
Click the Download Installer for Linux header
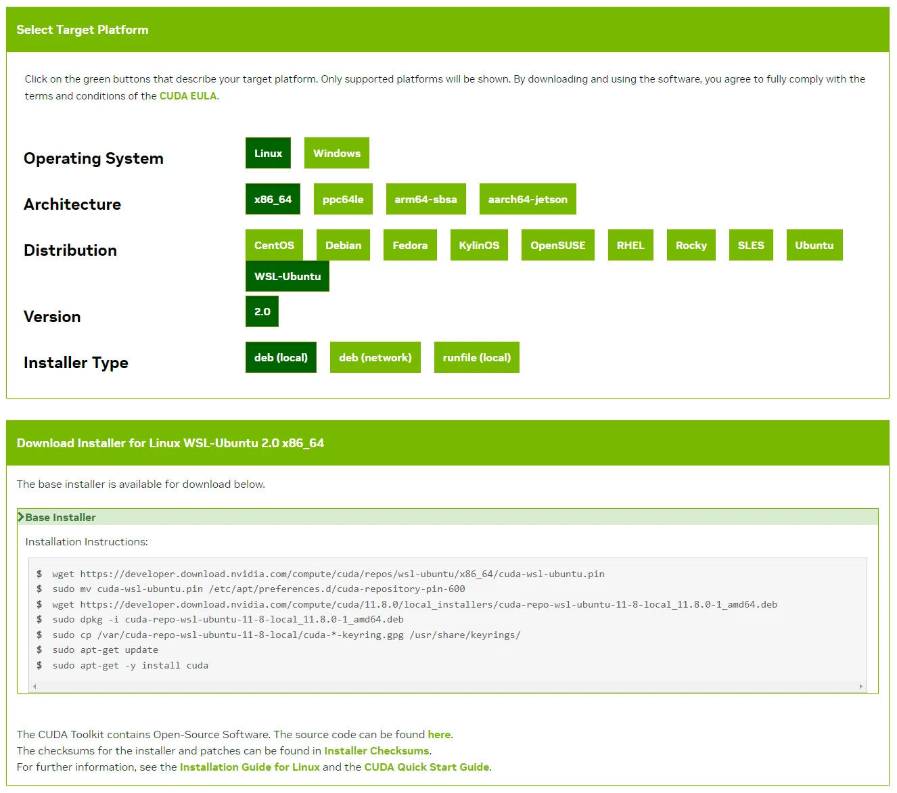[170, 443]
